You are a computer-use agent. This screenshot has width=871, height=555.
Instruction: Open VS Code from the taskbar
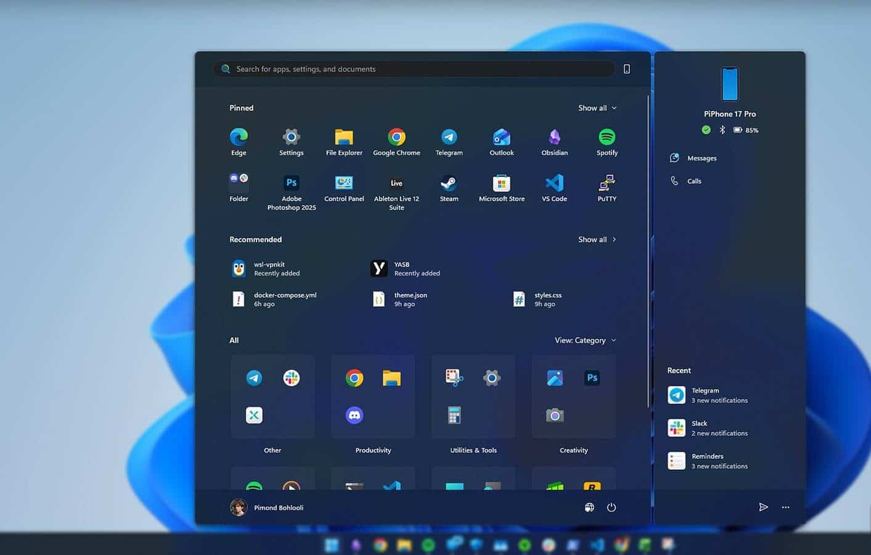[597, 545]
